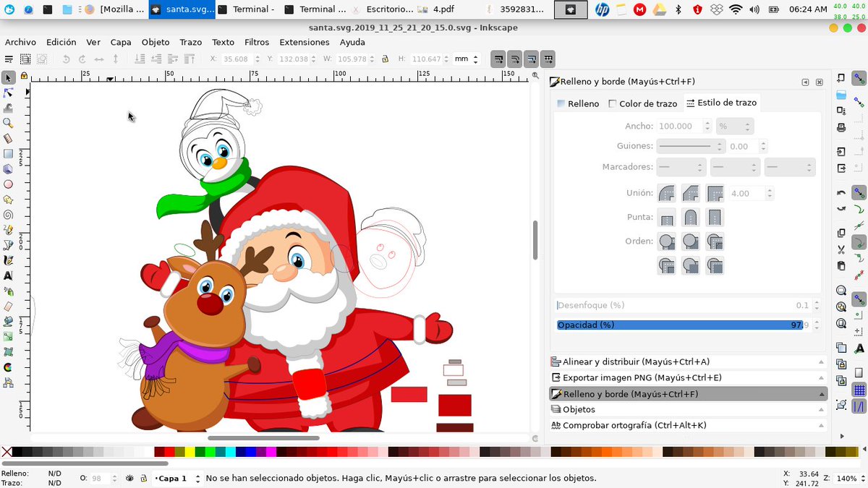The height and width of the screenshot is (488, 868).
Task: Adjust the Opacidad (%) slider
Action: click(684, 325)
